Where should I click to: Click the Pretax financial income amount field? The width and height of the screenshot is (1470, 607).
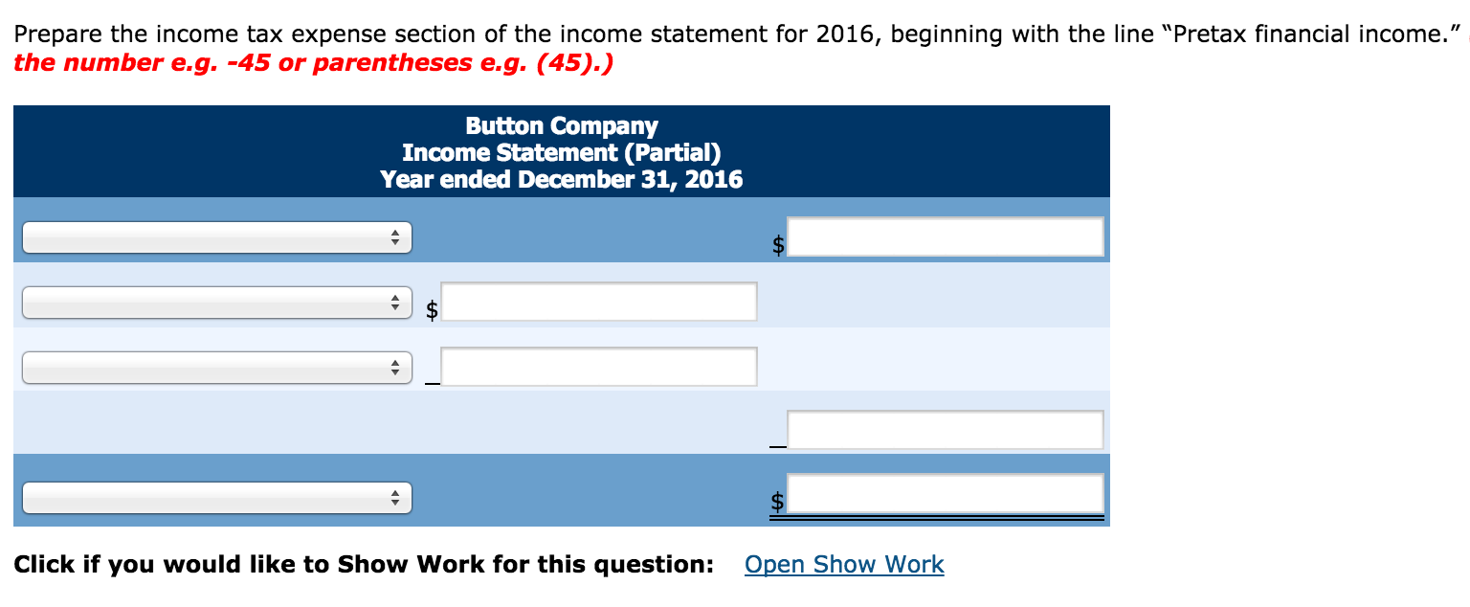[x=946, y=236]
